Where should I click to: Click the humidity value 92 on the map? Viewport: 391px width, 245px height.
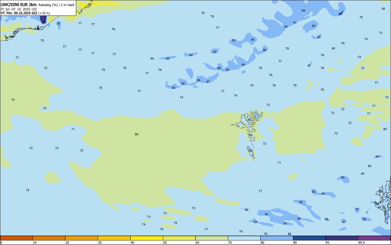click(340, 14)
